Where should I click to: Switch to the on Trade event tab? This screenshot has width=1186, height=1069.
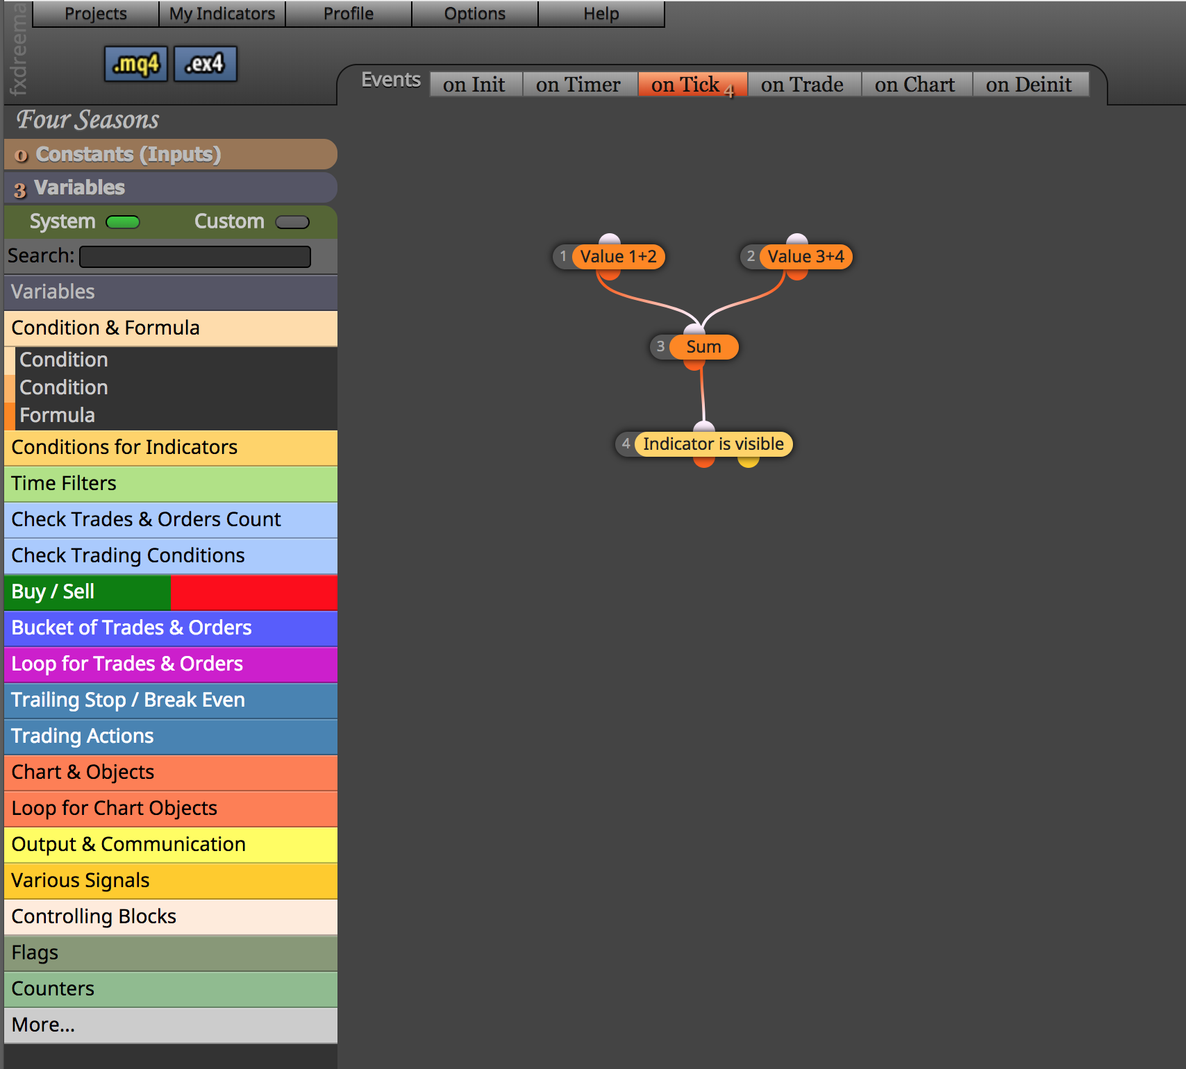coord(804,85)
